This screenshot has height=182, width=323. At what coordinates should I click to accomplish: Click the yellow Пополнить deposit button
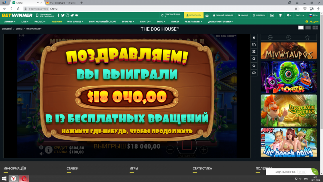point(193,15)
